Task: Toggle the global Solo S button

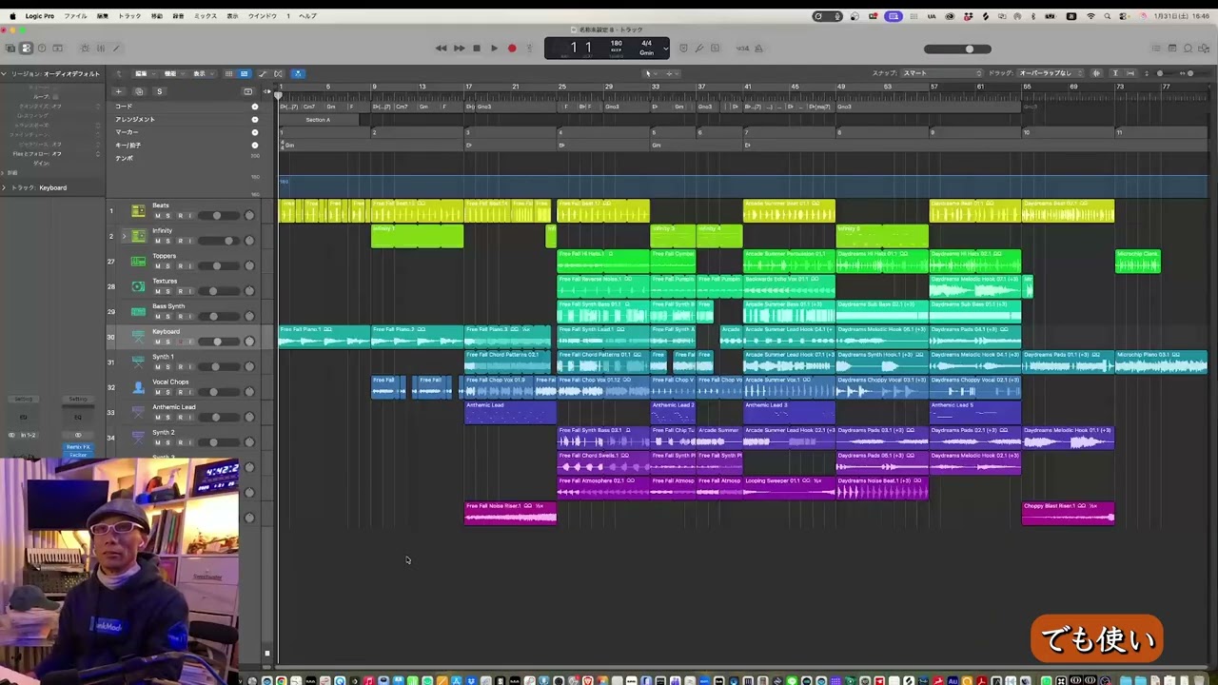Action: coord(159,91)
